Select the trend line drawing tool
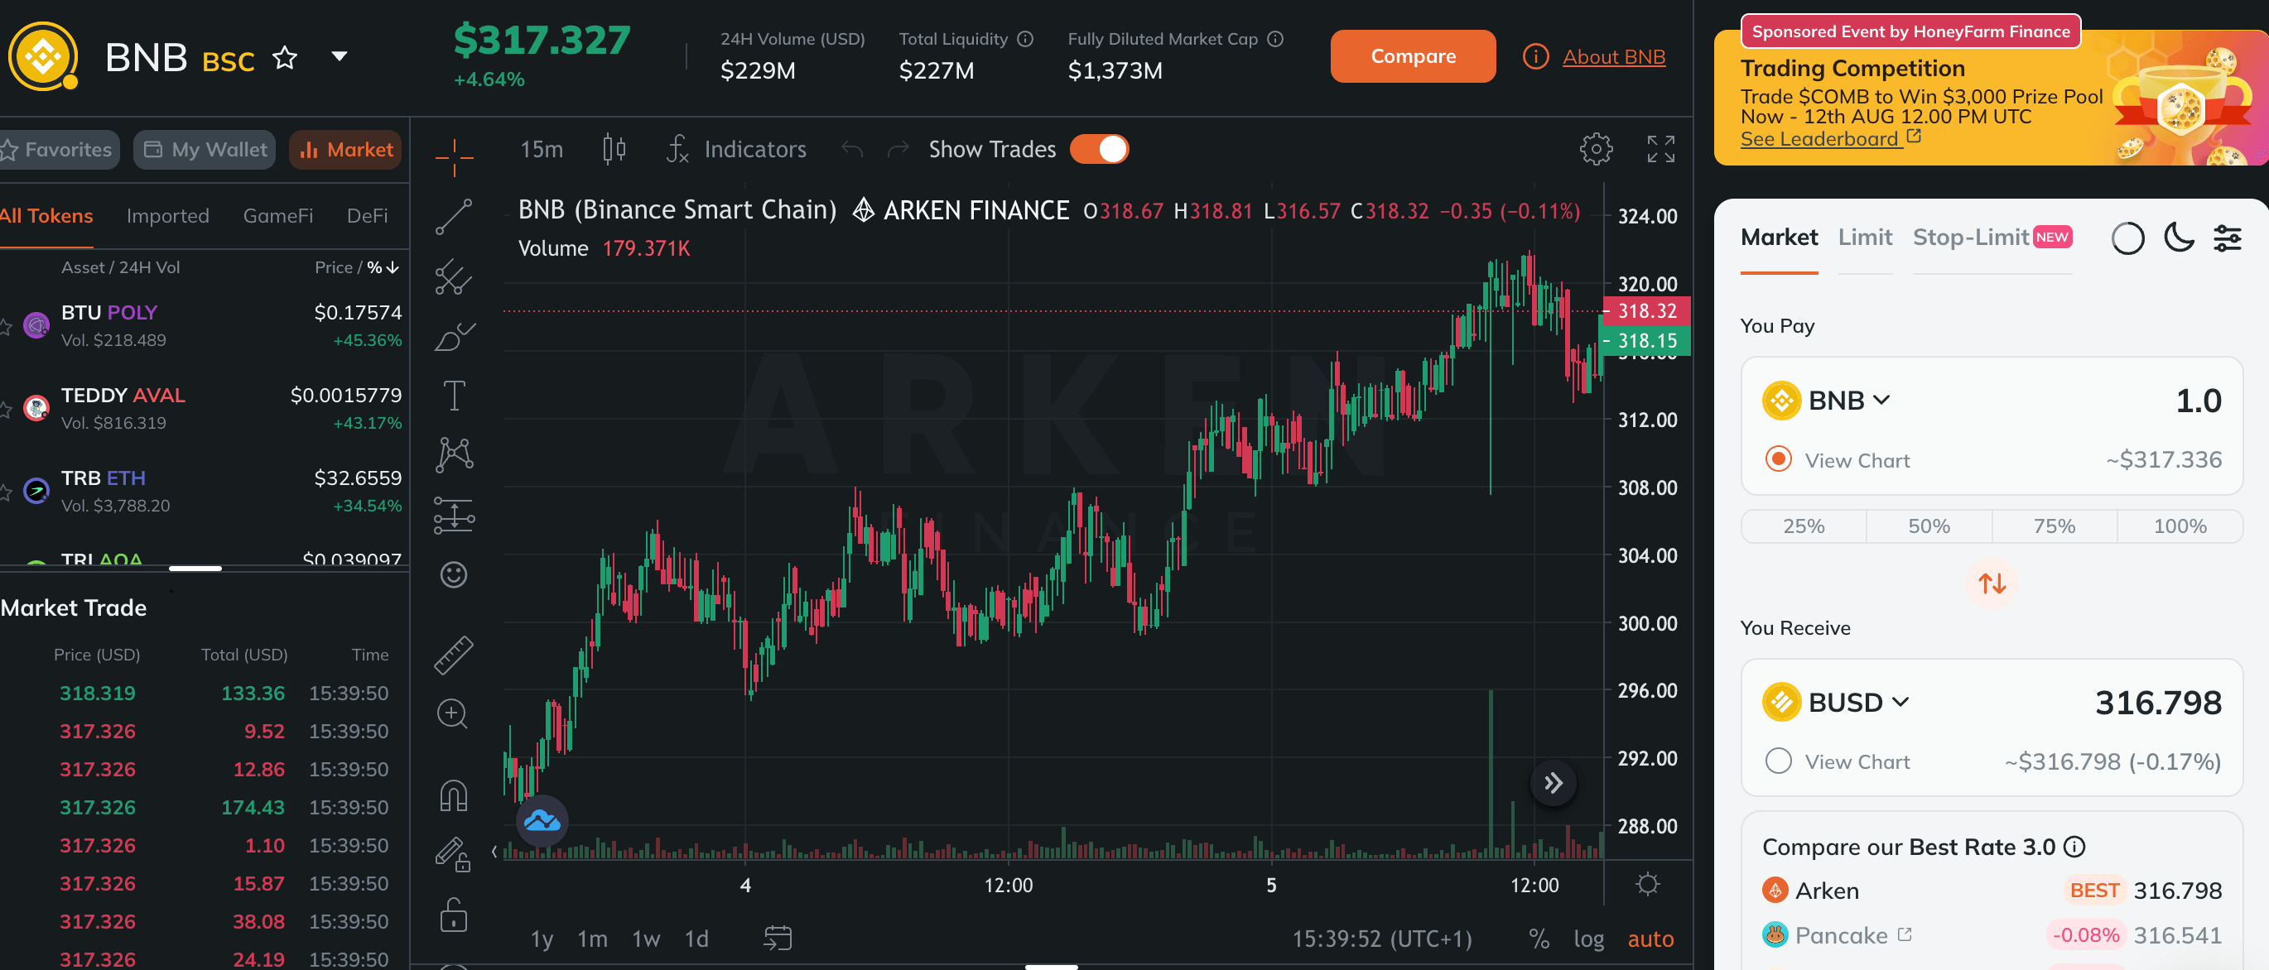This screenshot has height=970, width=2269. [454, 217]
